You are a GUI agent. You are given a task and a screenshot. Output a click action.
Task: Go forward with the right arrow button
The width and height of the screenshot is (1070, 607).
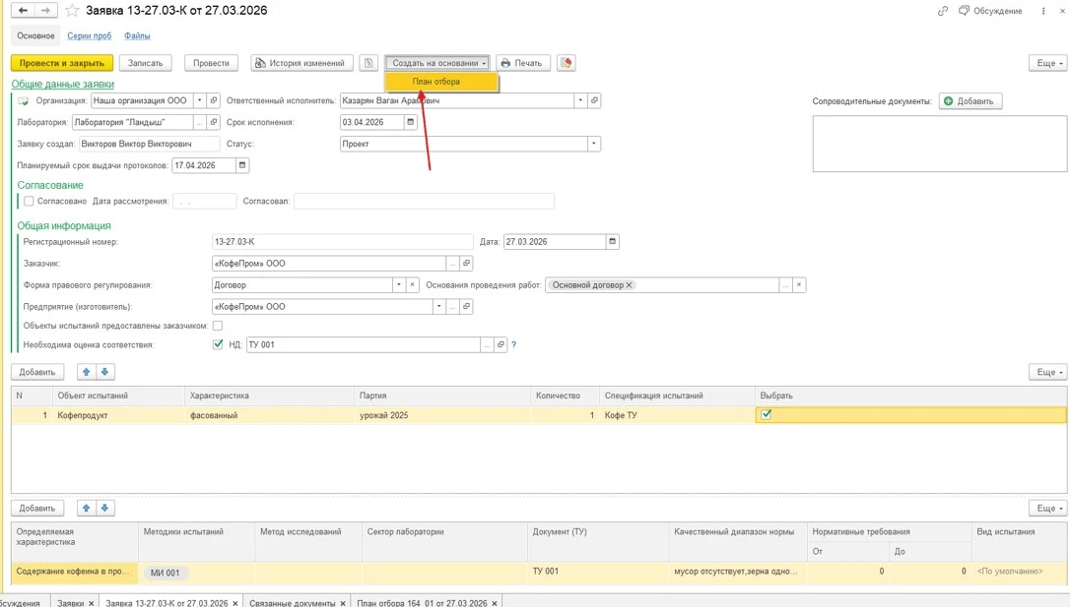45,10
